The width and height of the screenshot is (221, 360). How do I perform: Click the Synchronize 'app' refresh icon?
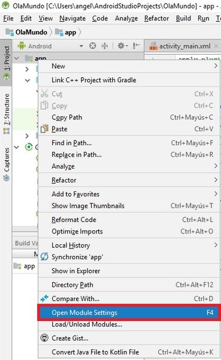[44, 257]
